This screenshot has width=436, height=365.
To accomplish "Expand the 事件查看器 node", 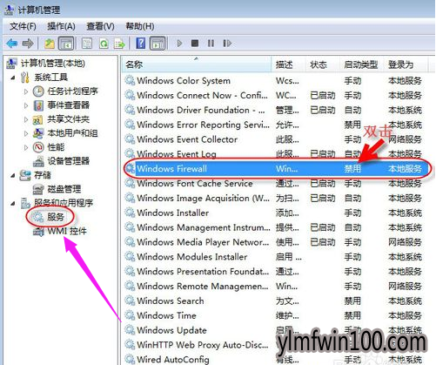I will pos(26,105).
